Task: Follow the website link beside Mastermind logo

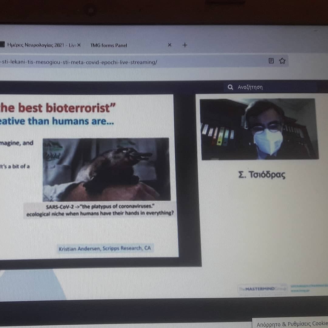Action: click(x=308, y=288)
